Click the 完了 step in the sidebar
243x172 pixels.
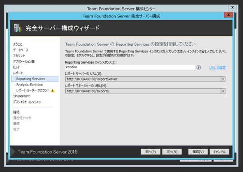click(x=16, y=129)
